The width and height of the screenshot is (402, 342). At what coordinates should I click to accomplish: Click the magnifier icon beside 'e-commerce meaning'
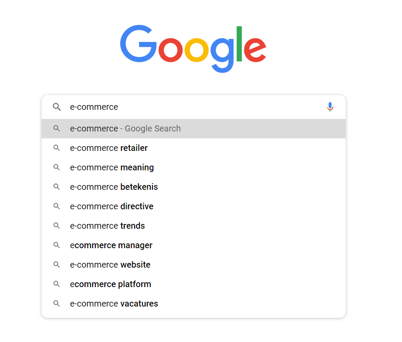56,167
